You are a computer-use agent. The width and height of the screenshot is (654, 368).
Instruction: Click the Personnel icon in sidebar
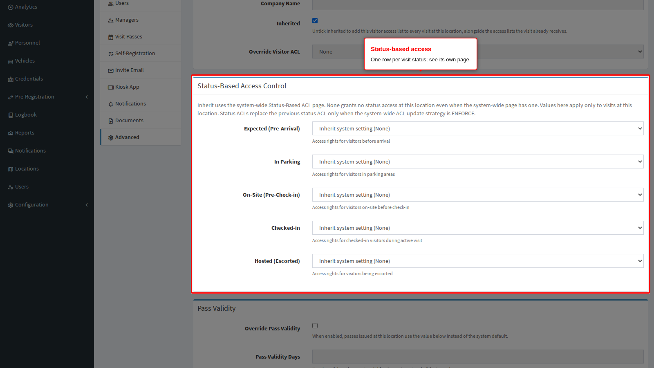pos(11,43)
